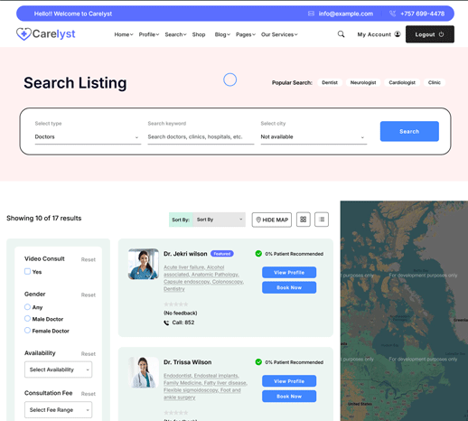Image resolution: width=468 pixels, height=421 pixels.
Task: Open the header search magnifier icon
Action: click(x=341, y=34)
